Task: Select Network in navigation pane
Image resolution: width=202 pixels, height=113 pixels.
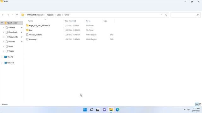Action: (11, 63)
